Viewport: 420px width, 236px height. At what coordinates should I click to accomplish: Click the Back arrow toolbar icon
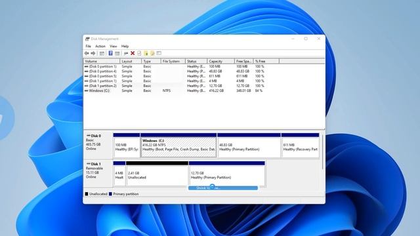87,53
